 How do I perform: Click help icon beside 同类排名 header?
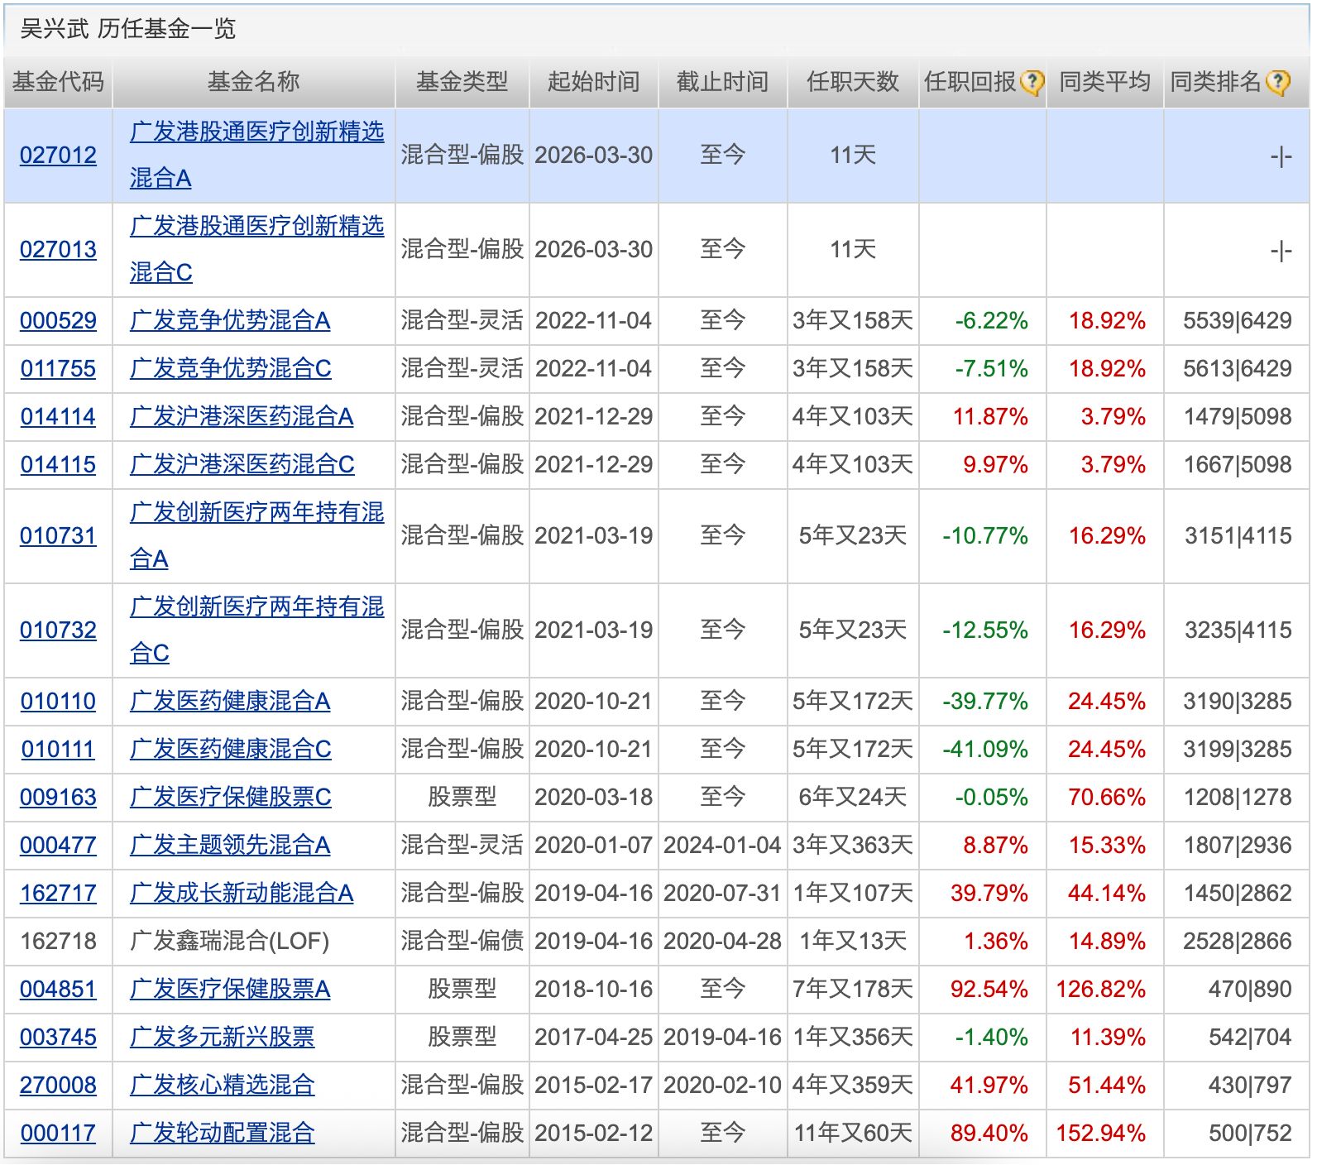pyautogui.click(x=1277, y=83)
